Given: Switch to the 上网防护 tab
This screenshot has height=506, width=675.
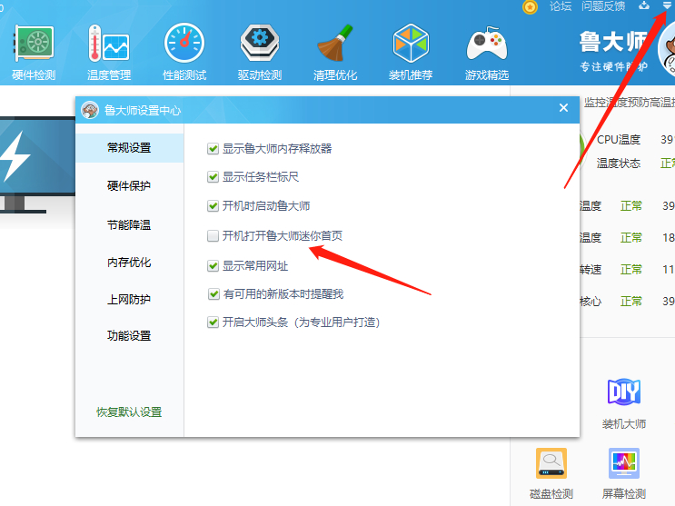Looking at the screenshot, I should [x=130, y=299].
